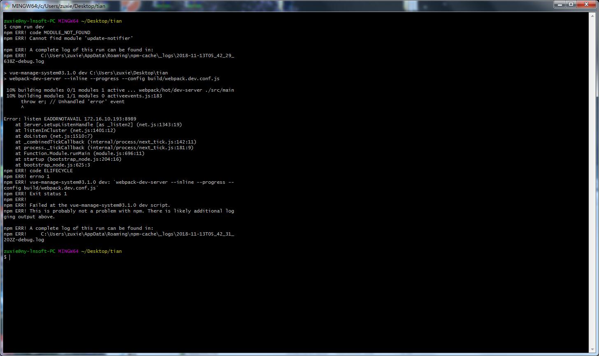Click the '638Z-debug.log' line
This screenshot has width=599, height=356.
pyautogui.click(x=24, y=61)
